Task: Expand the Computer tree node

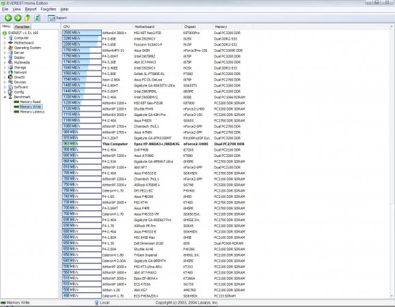Action: tap(5, 38)
